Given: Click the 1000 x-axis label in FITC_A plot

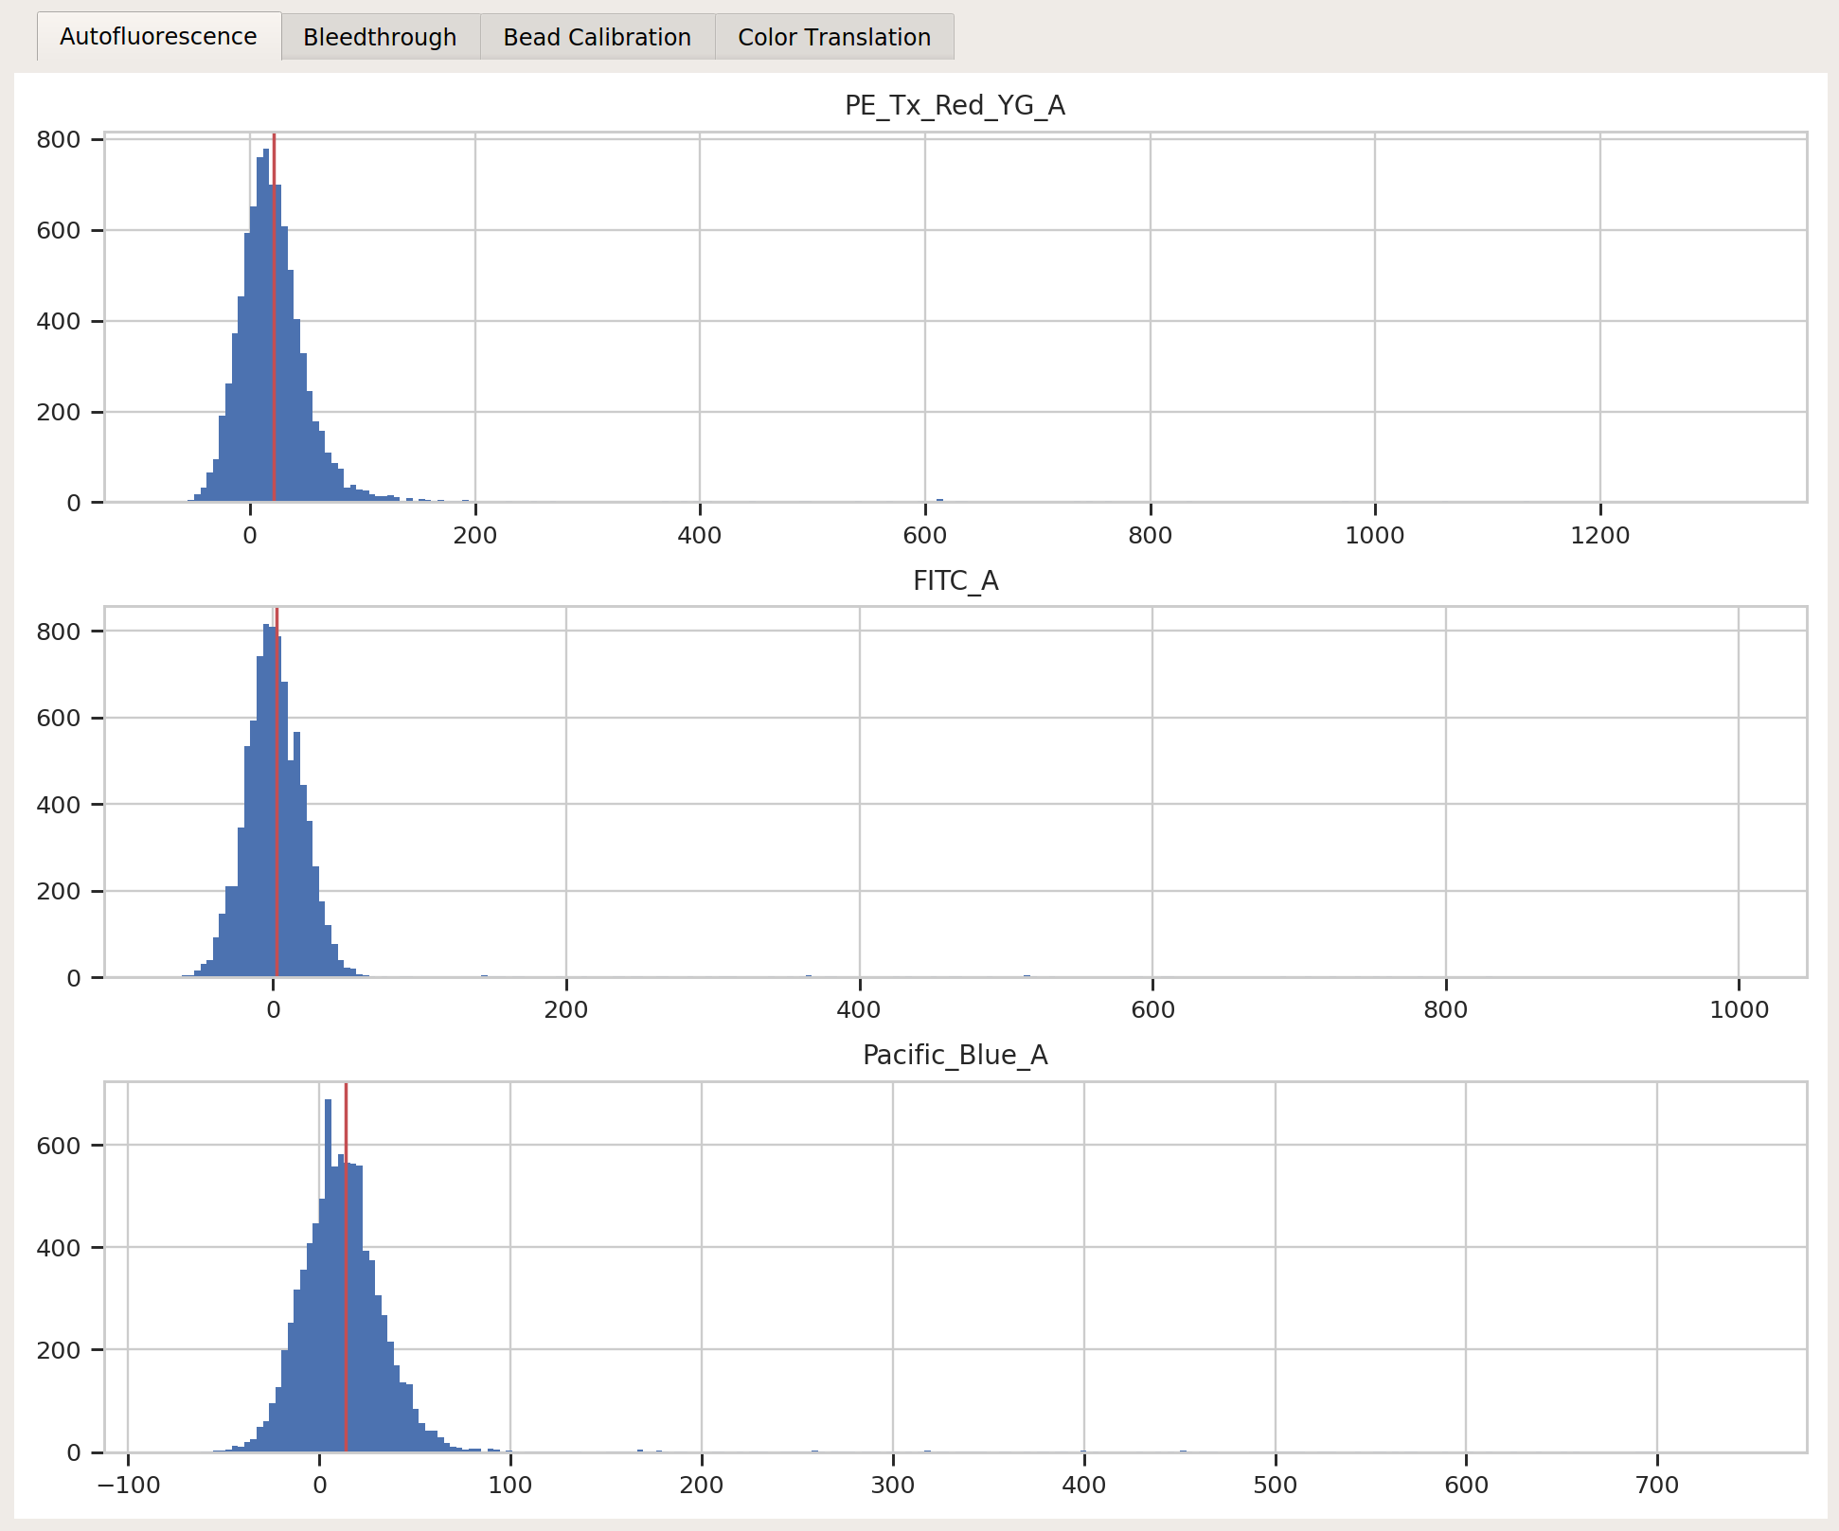Looking at the screenshot, I should [x=1739, y=1010].
